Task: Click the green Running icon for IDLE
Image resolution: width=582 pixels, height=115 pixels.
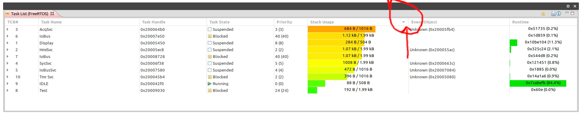Action: click(x=210, y=84)
